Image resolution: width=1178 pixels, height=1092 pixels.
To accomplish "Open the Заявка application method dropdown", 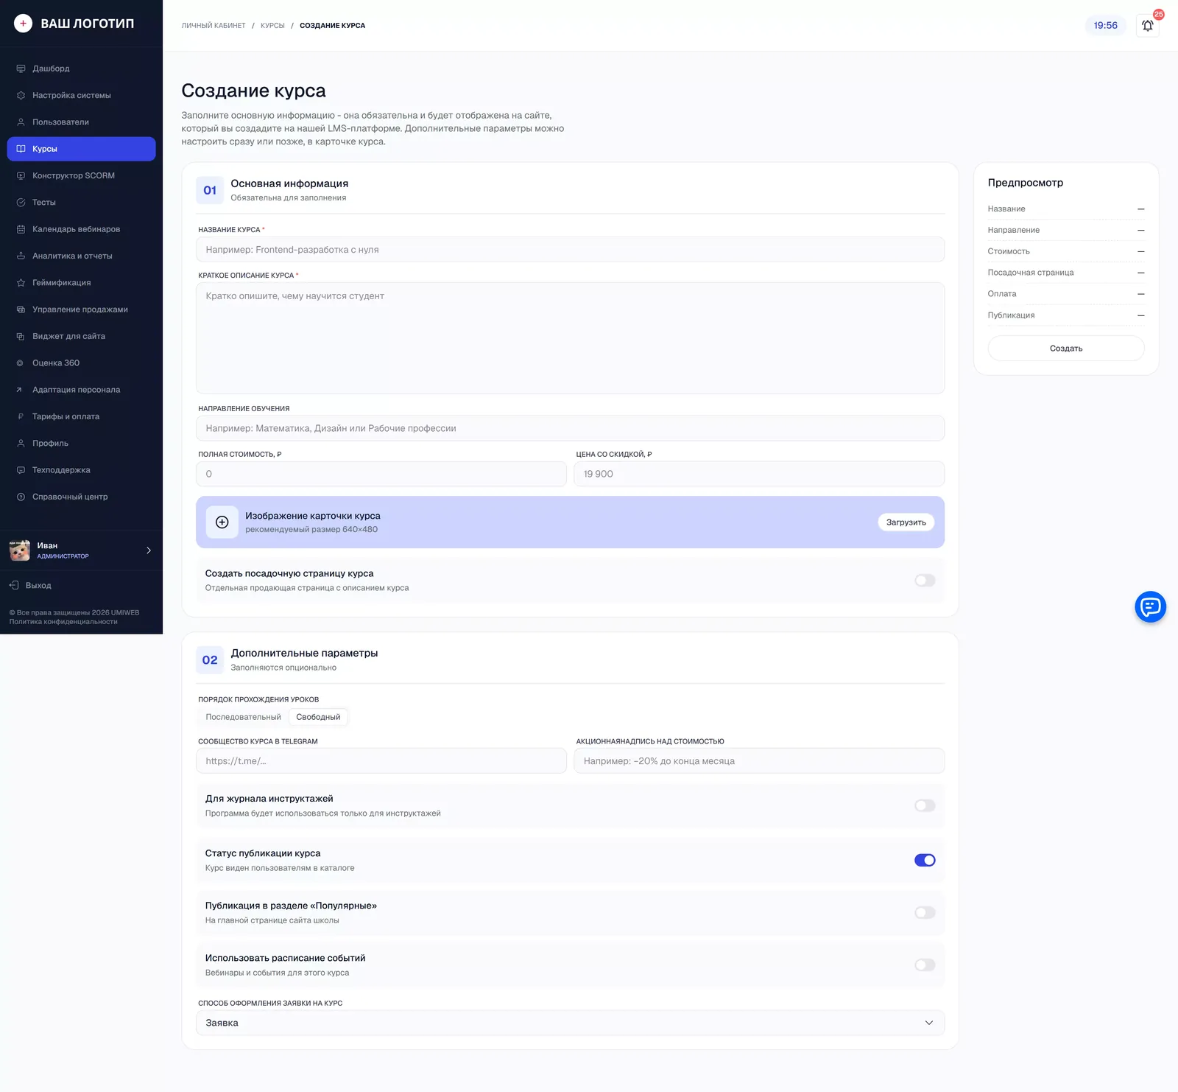I will pos(570,1023).
